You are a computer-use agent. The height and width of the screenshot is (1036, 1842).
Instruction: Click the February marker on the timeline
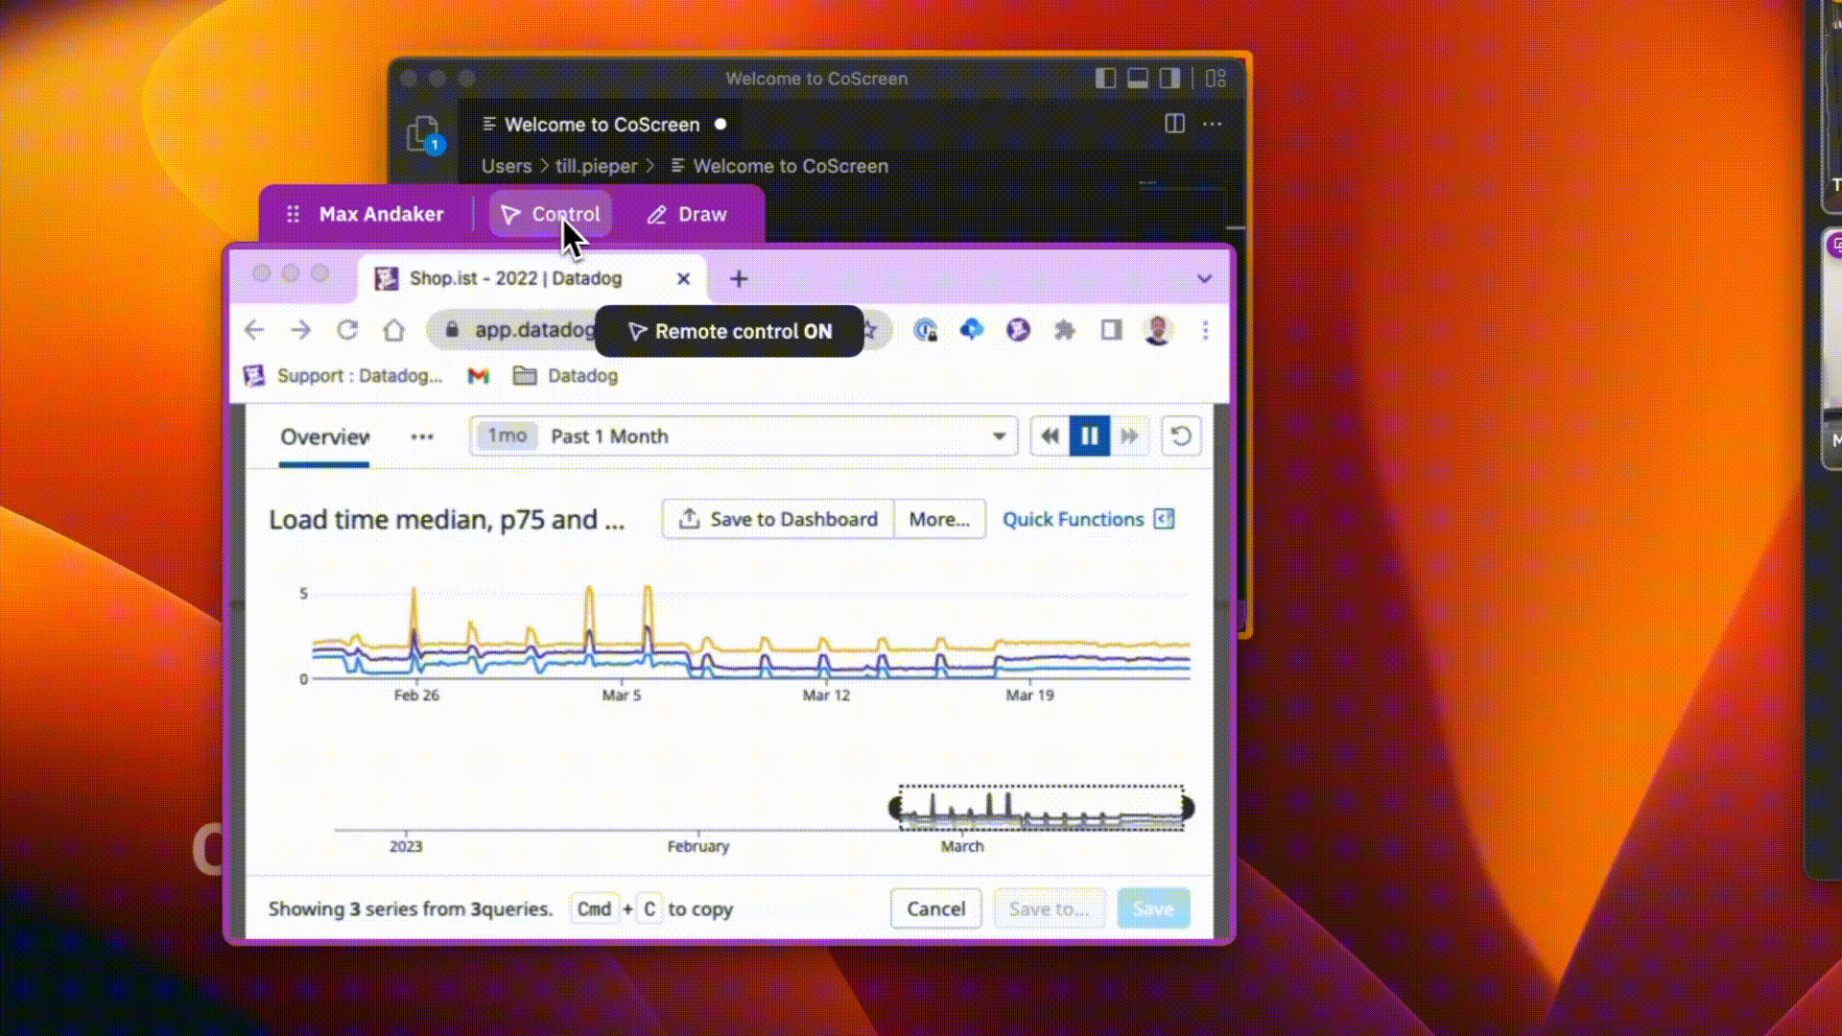click(698, 846)
